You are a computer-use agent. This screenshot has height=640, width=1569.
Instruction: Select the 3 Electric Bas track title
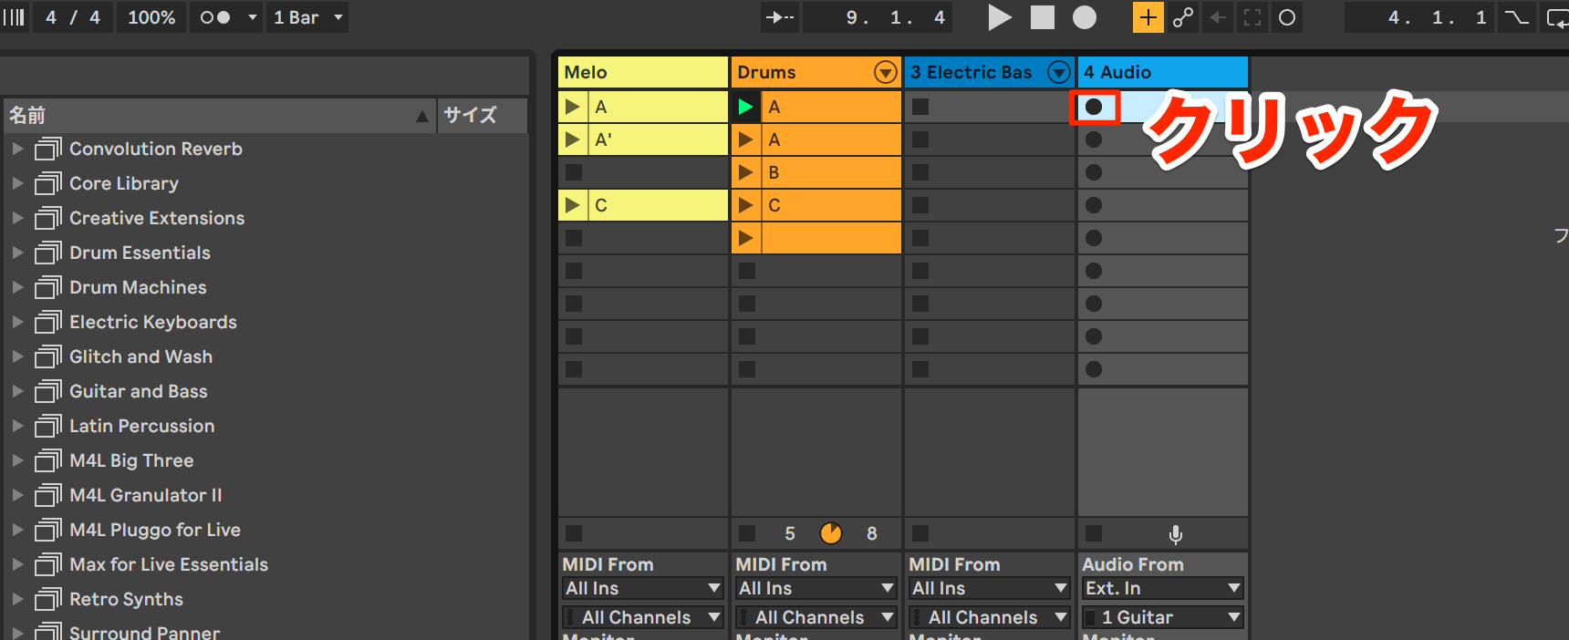click(x=971, y=72)
